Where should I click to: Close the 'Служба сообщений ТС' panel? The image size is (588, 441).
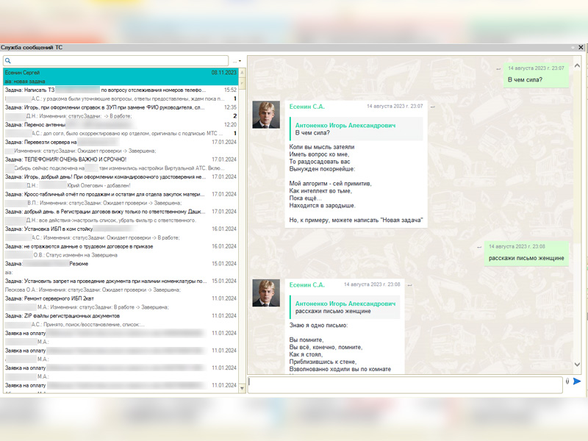pyautogui.click(x=581, y=47)
